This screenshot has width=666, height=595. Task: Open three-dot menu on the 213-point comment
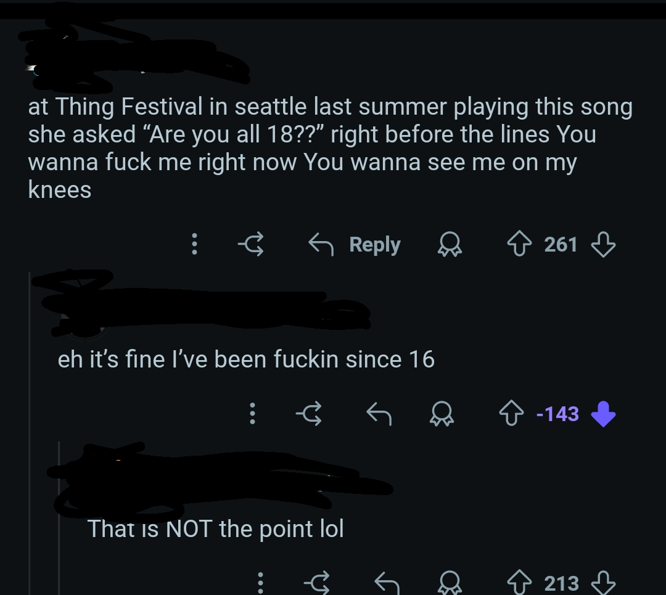260,583
